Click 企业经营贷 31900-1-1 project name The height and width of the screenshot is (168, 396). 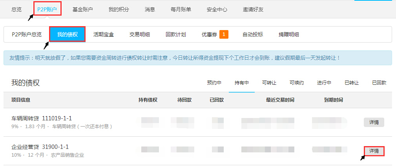[x=40, y=147]
